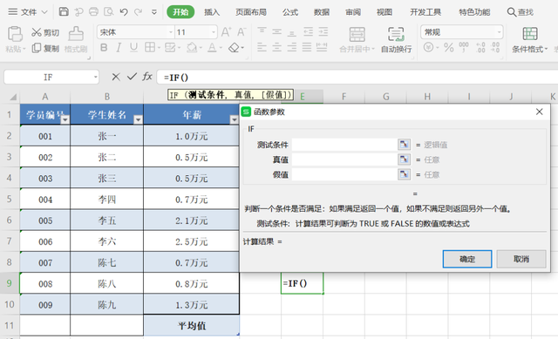Decrease font size with the A- icon

[242, 32]
